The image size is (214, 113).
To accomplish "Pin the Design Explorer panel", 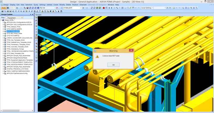I will tap(31, 14).
